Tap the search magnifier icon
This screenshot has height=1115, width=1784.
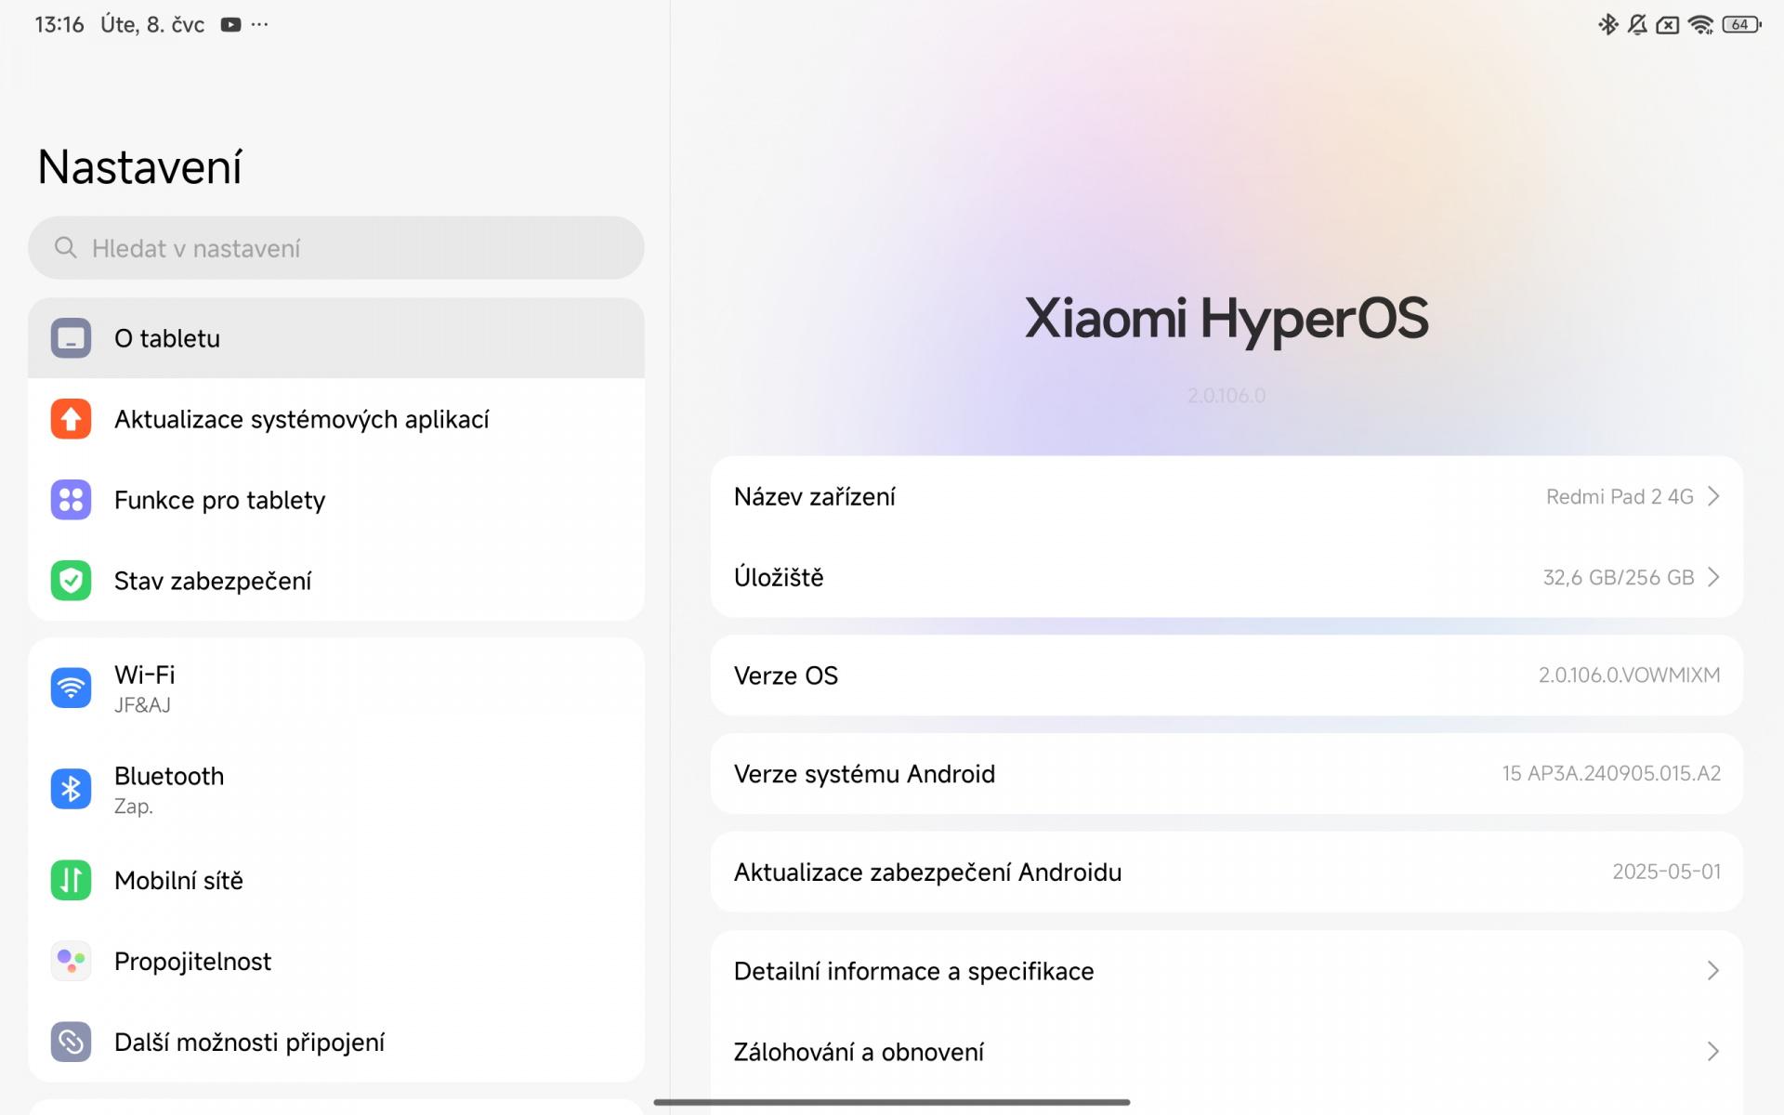tap(65, 247)
